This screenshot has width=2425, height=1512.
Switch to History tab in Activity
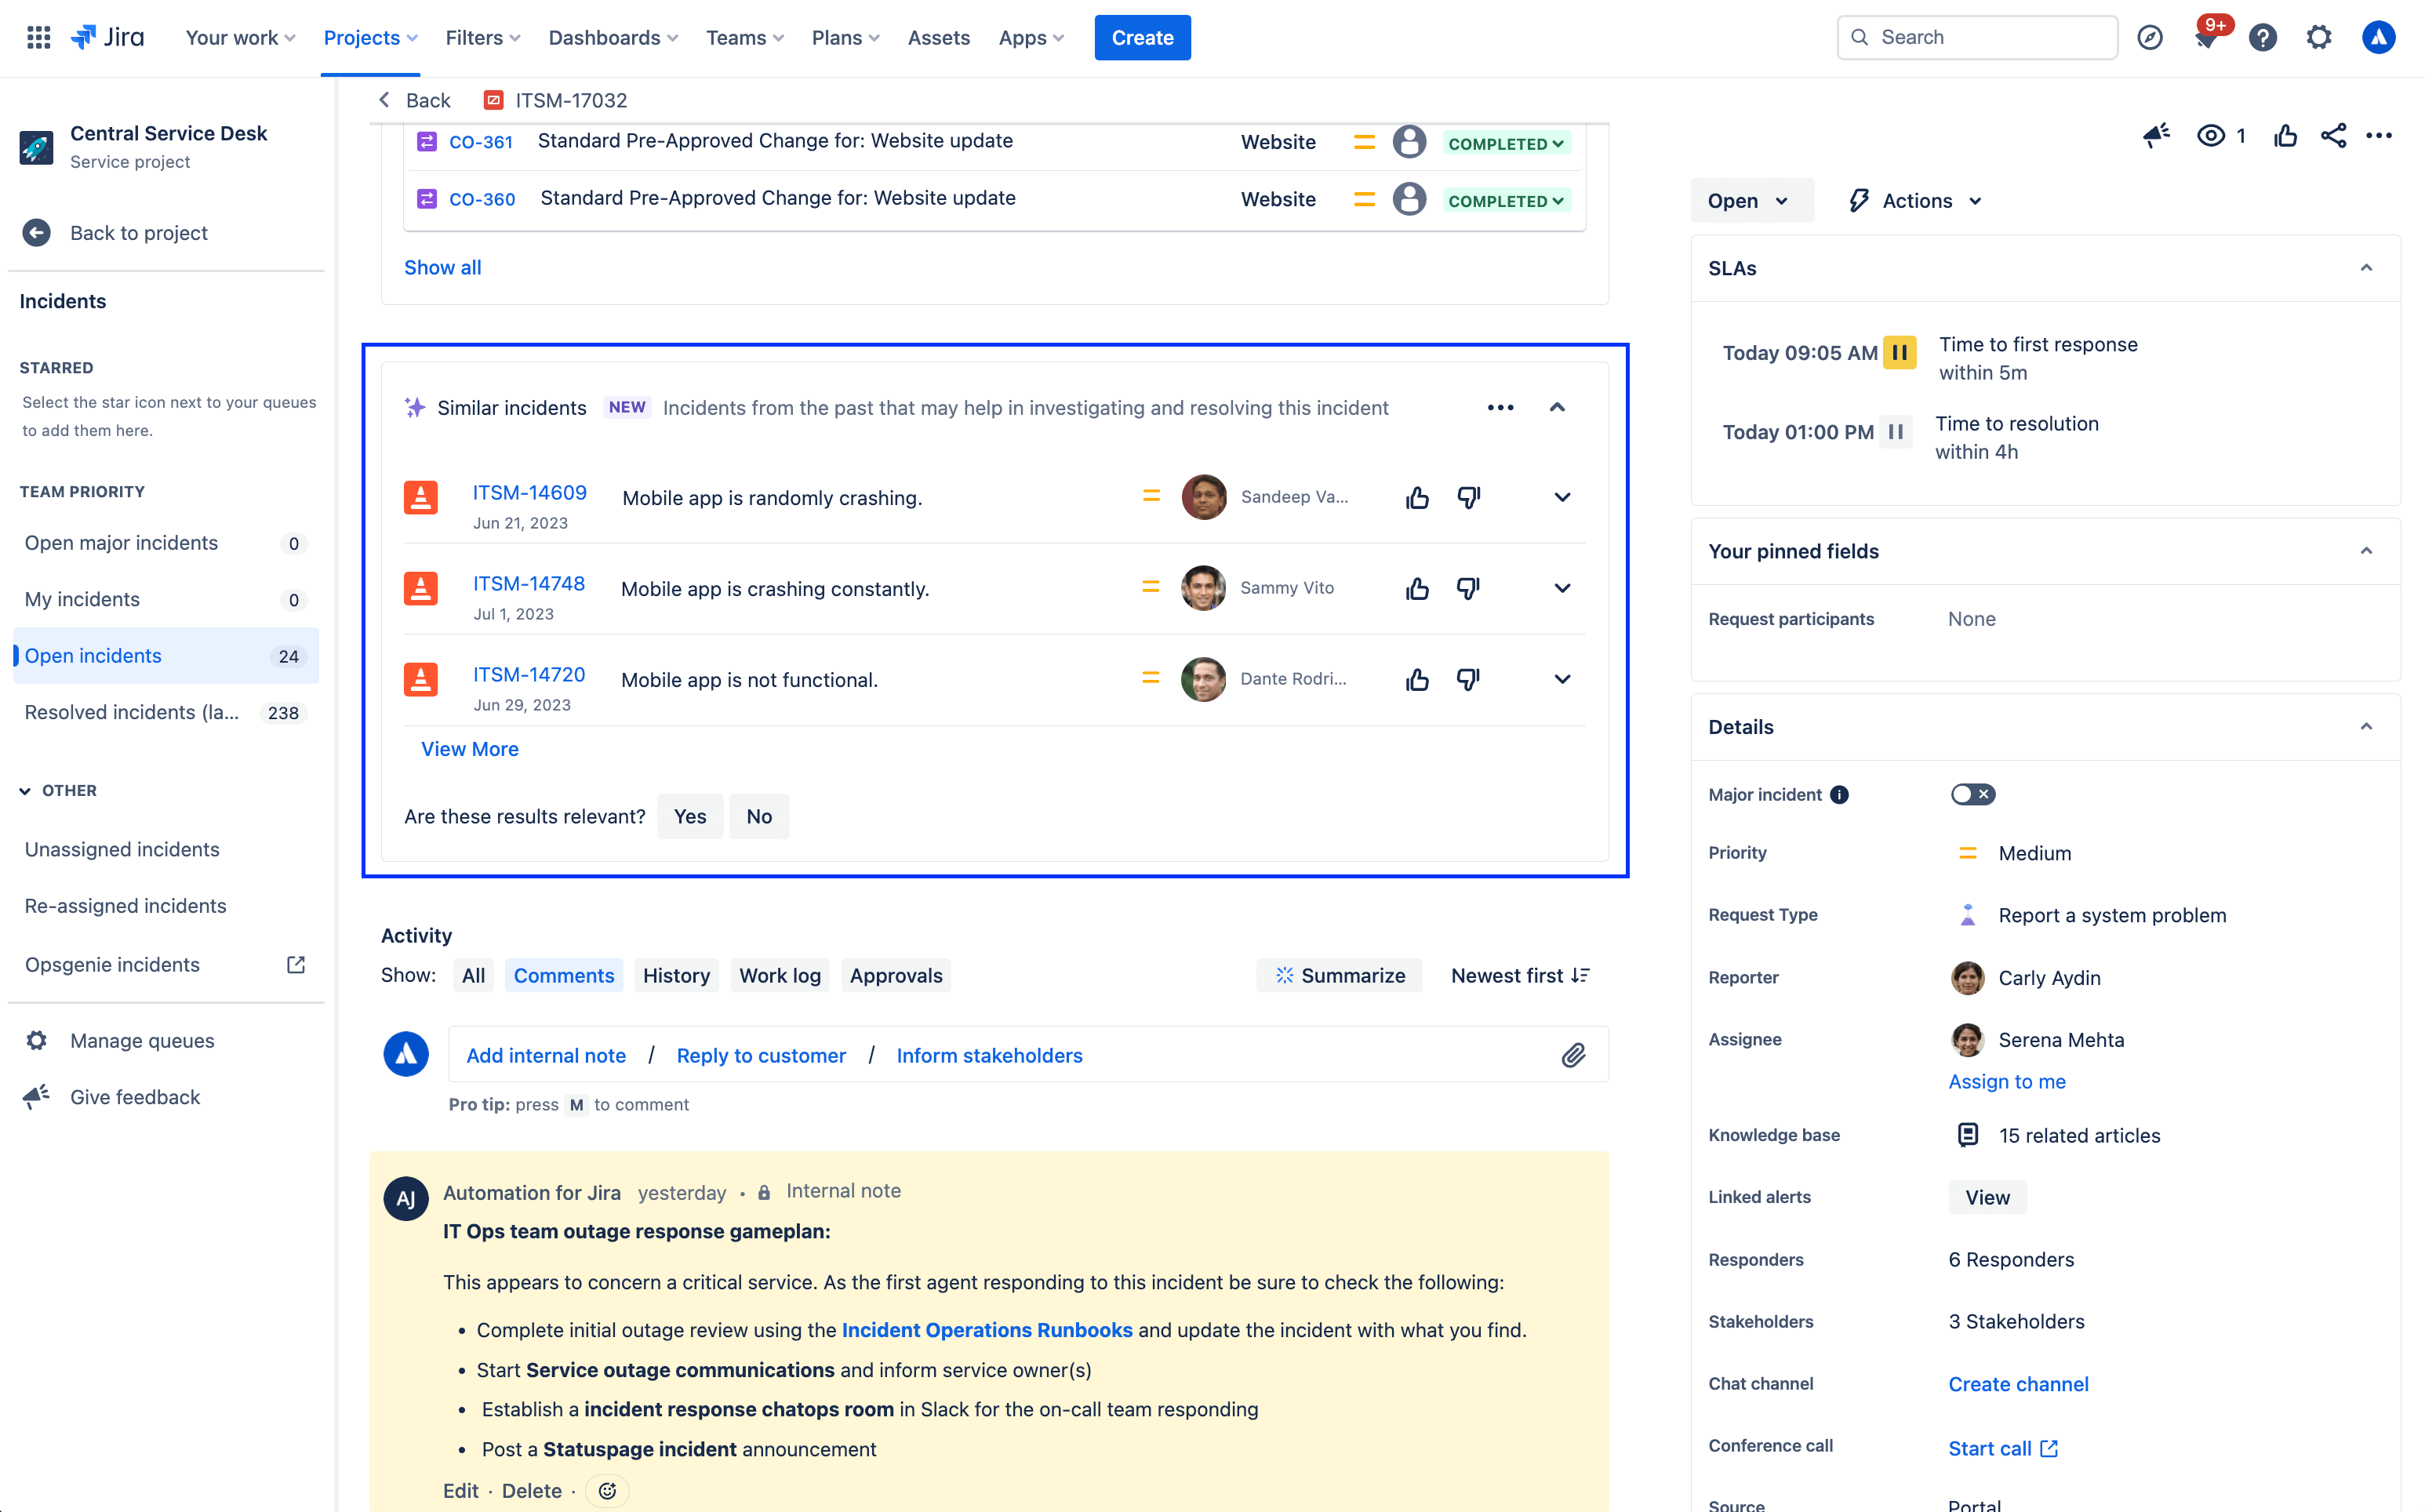[676, 976]
